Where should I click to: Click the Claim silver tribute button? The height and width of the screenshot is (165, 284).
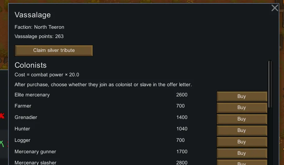click(54, 50)
